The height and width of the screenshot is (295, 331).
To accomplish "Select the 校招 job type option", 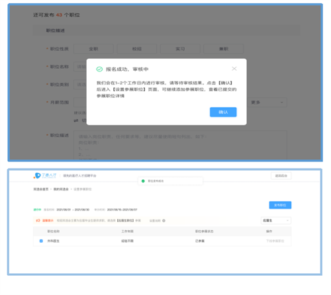I will click(137, 49).
